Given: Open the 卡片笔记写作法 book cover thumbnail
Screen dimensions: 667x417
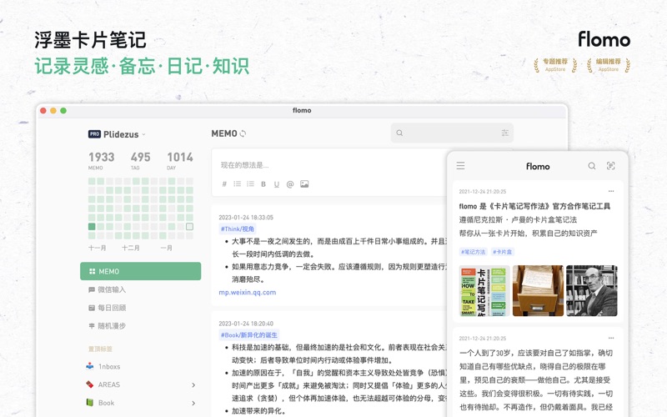Looking at the screenshot, I should coord(484,290).
